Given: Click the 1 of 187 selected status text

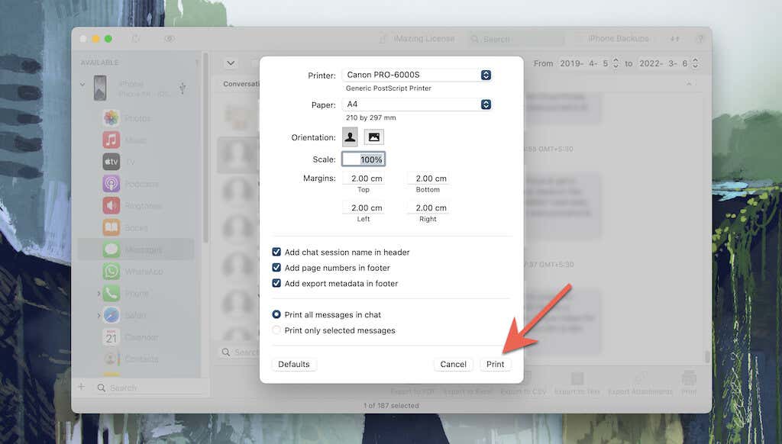Looking at the screenshot, I should 391,406.
